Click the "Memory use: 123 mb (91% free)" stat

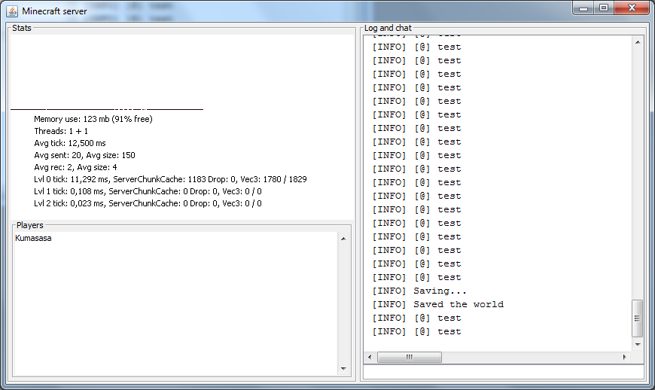(x=93, y=119)
